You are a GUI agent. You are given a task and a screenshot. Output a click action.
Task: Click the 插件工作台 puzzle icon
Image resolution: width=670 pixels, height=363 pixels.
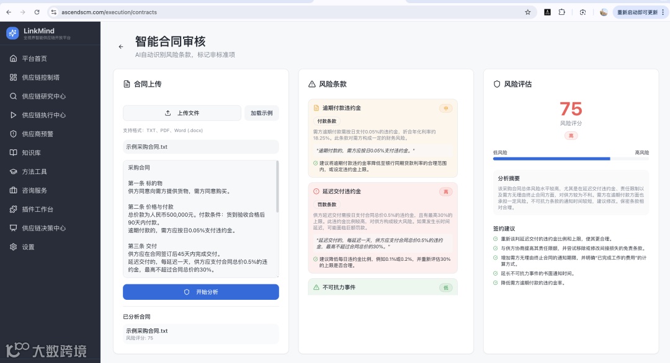point(13,209)
